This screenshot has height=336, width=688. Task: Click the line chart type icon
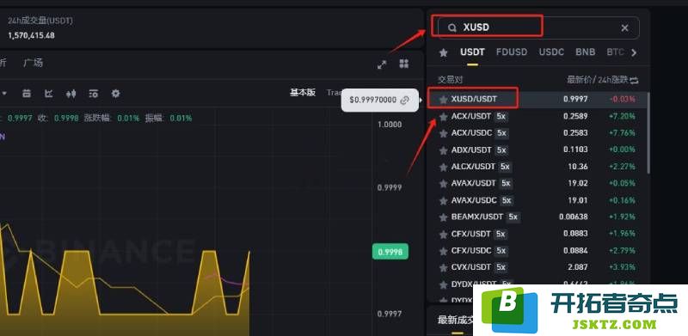pos(49,94)
